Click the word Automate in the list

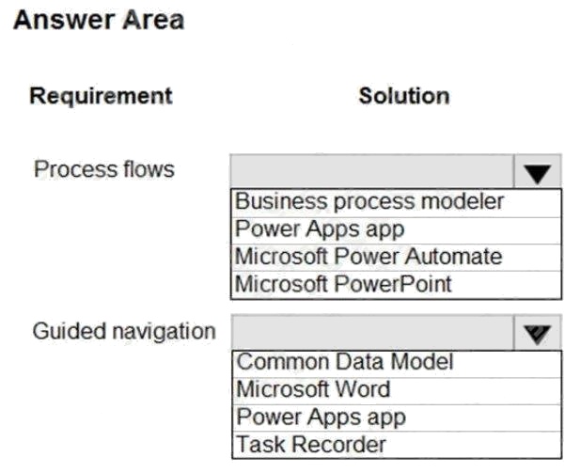pos(453,257)
